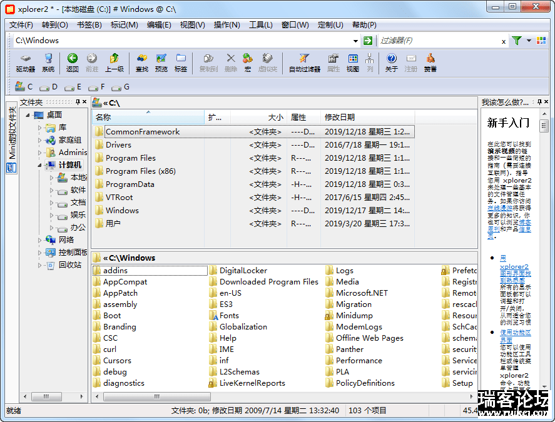555x422 pixels.
Task: Select the Fonts folder in Windows pane
Action: tap(224, 316)
